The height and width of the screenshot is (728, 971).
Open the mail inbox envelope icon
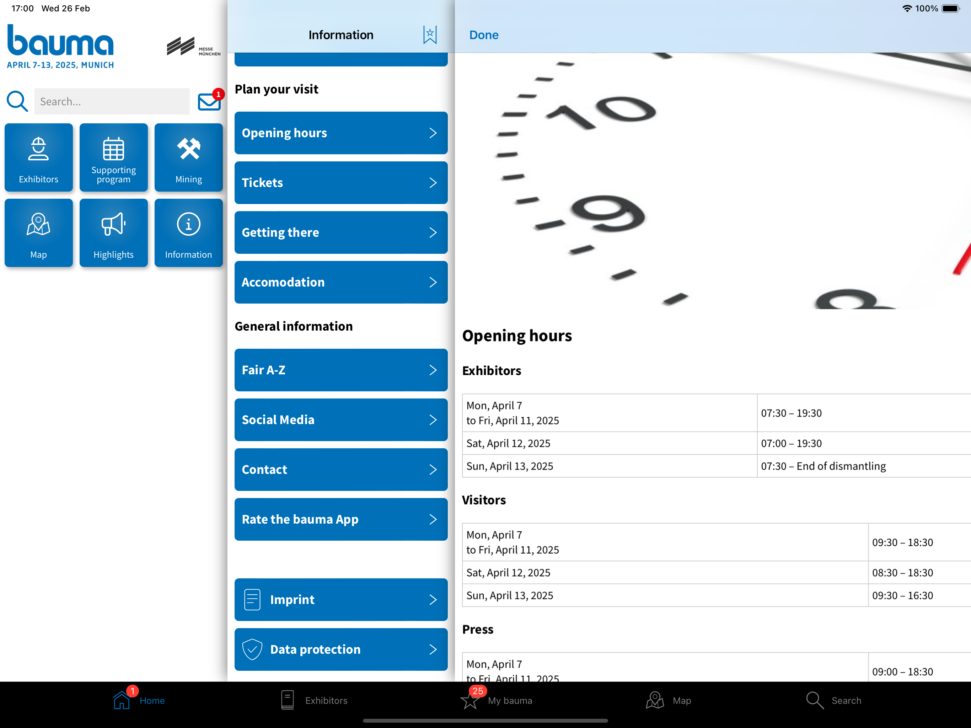[209, 102]
